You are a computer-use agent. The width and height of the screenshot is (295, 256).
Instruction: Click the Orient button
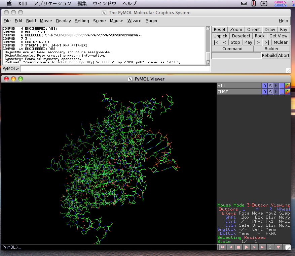point(253,30)
